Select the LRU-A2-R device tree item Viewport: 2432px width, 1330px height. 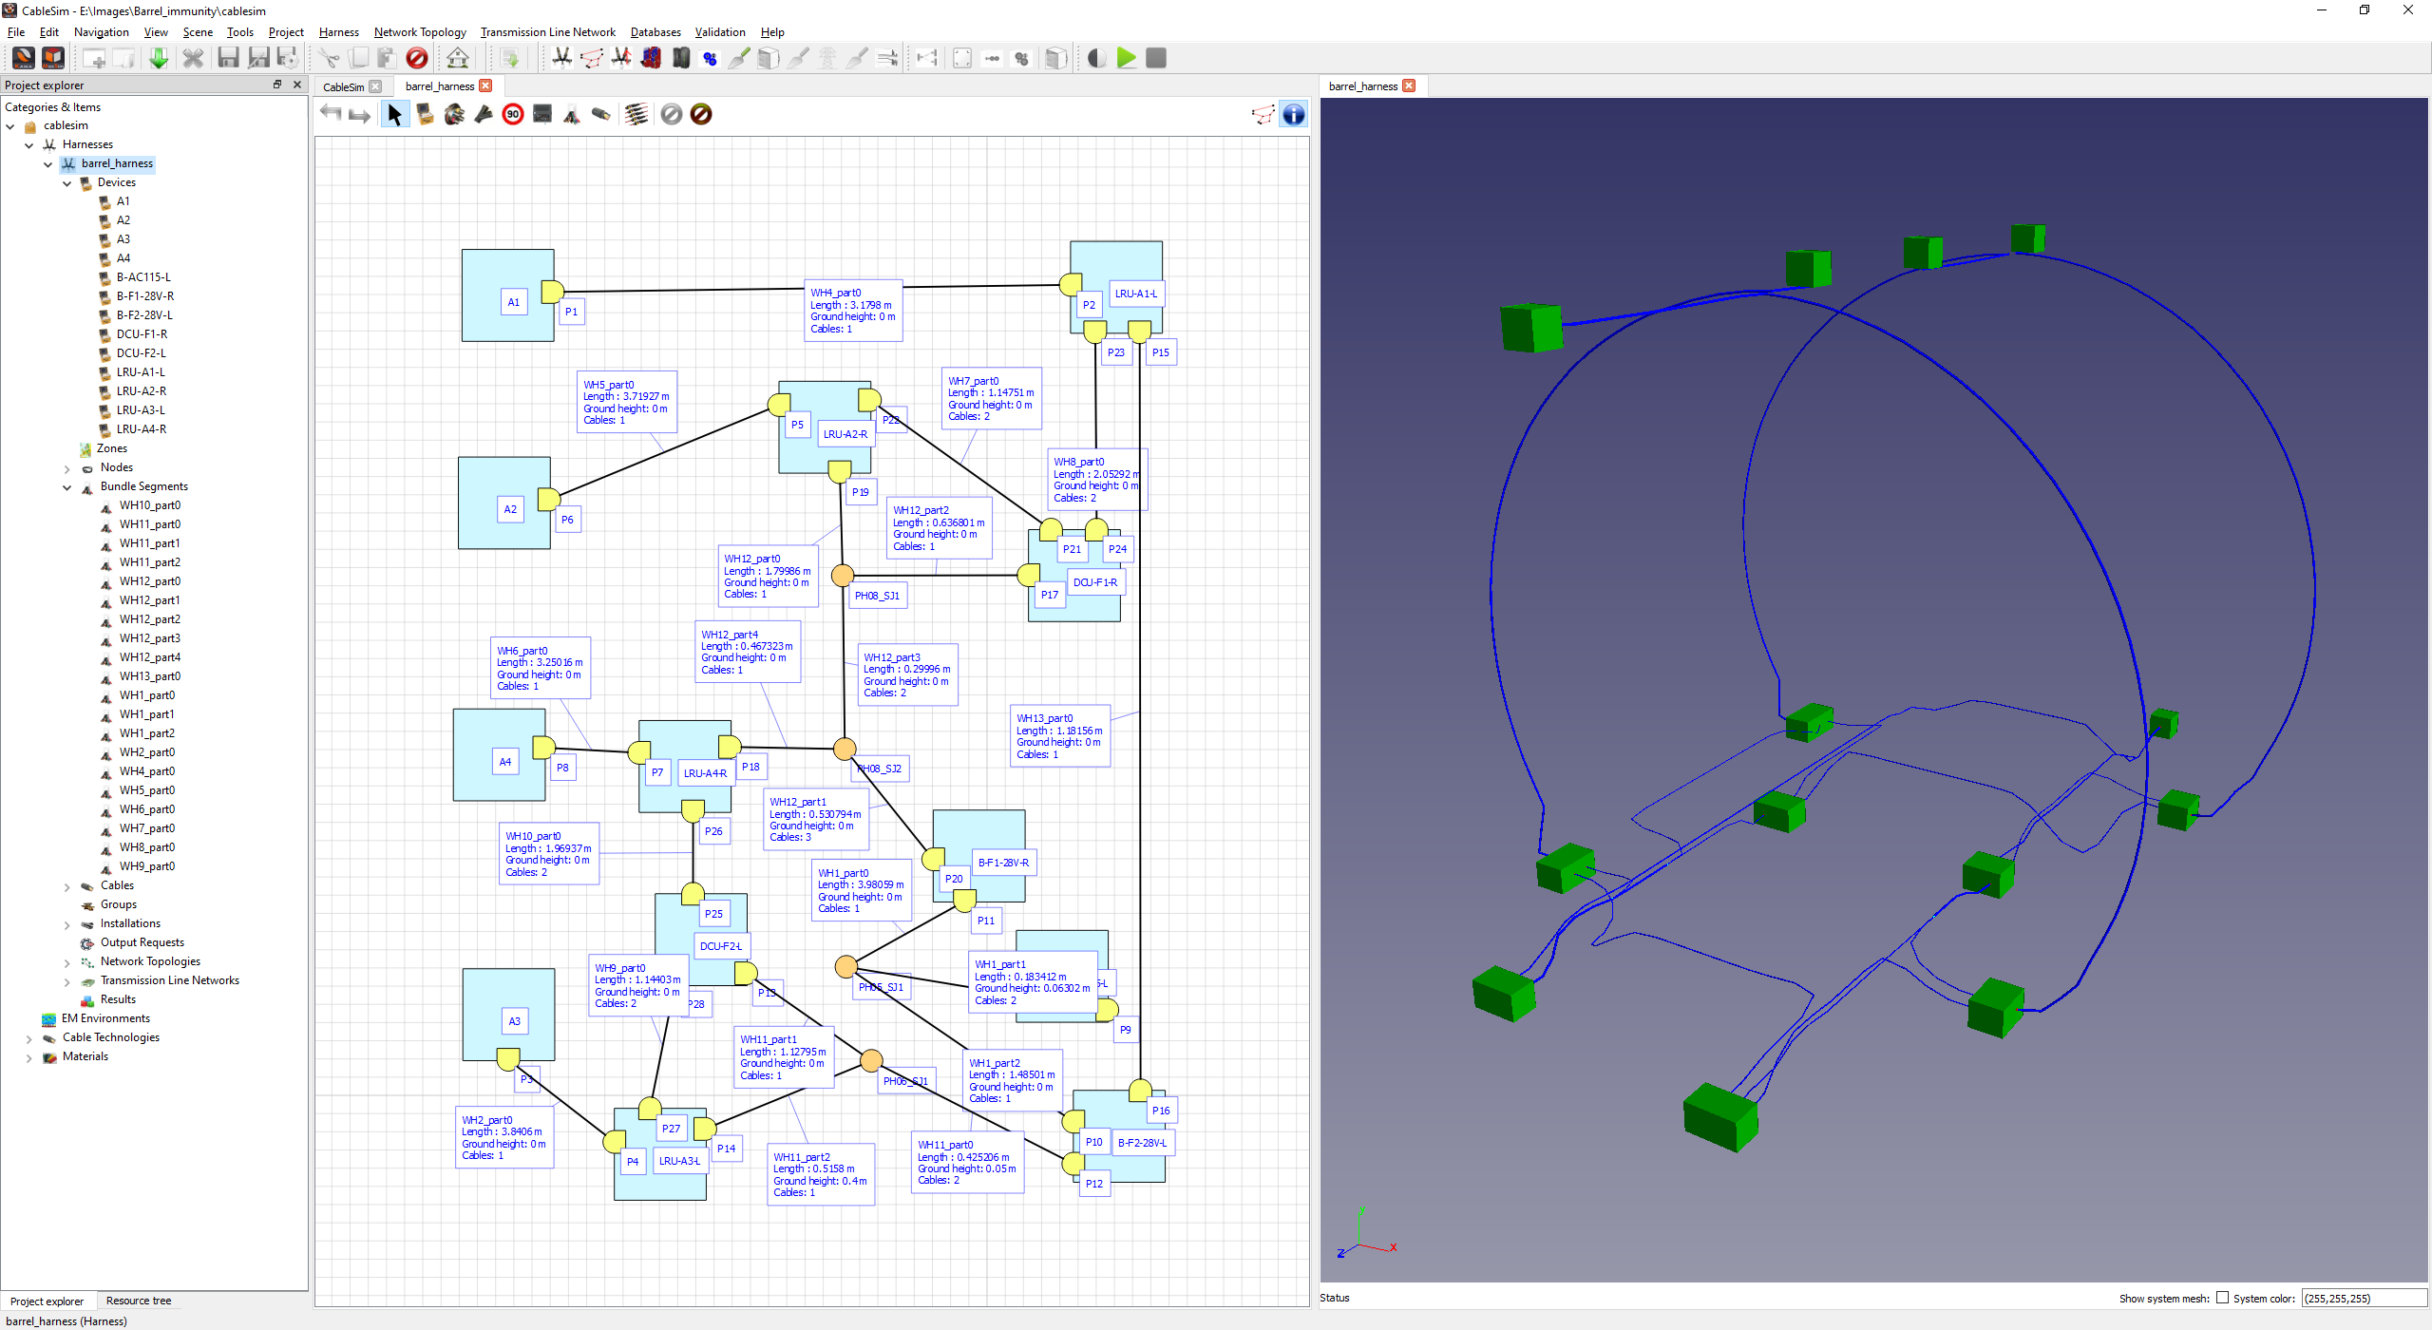point(141,391)
